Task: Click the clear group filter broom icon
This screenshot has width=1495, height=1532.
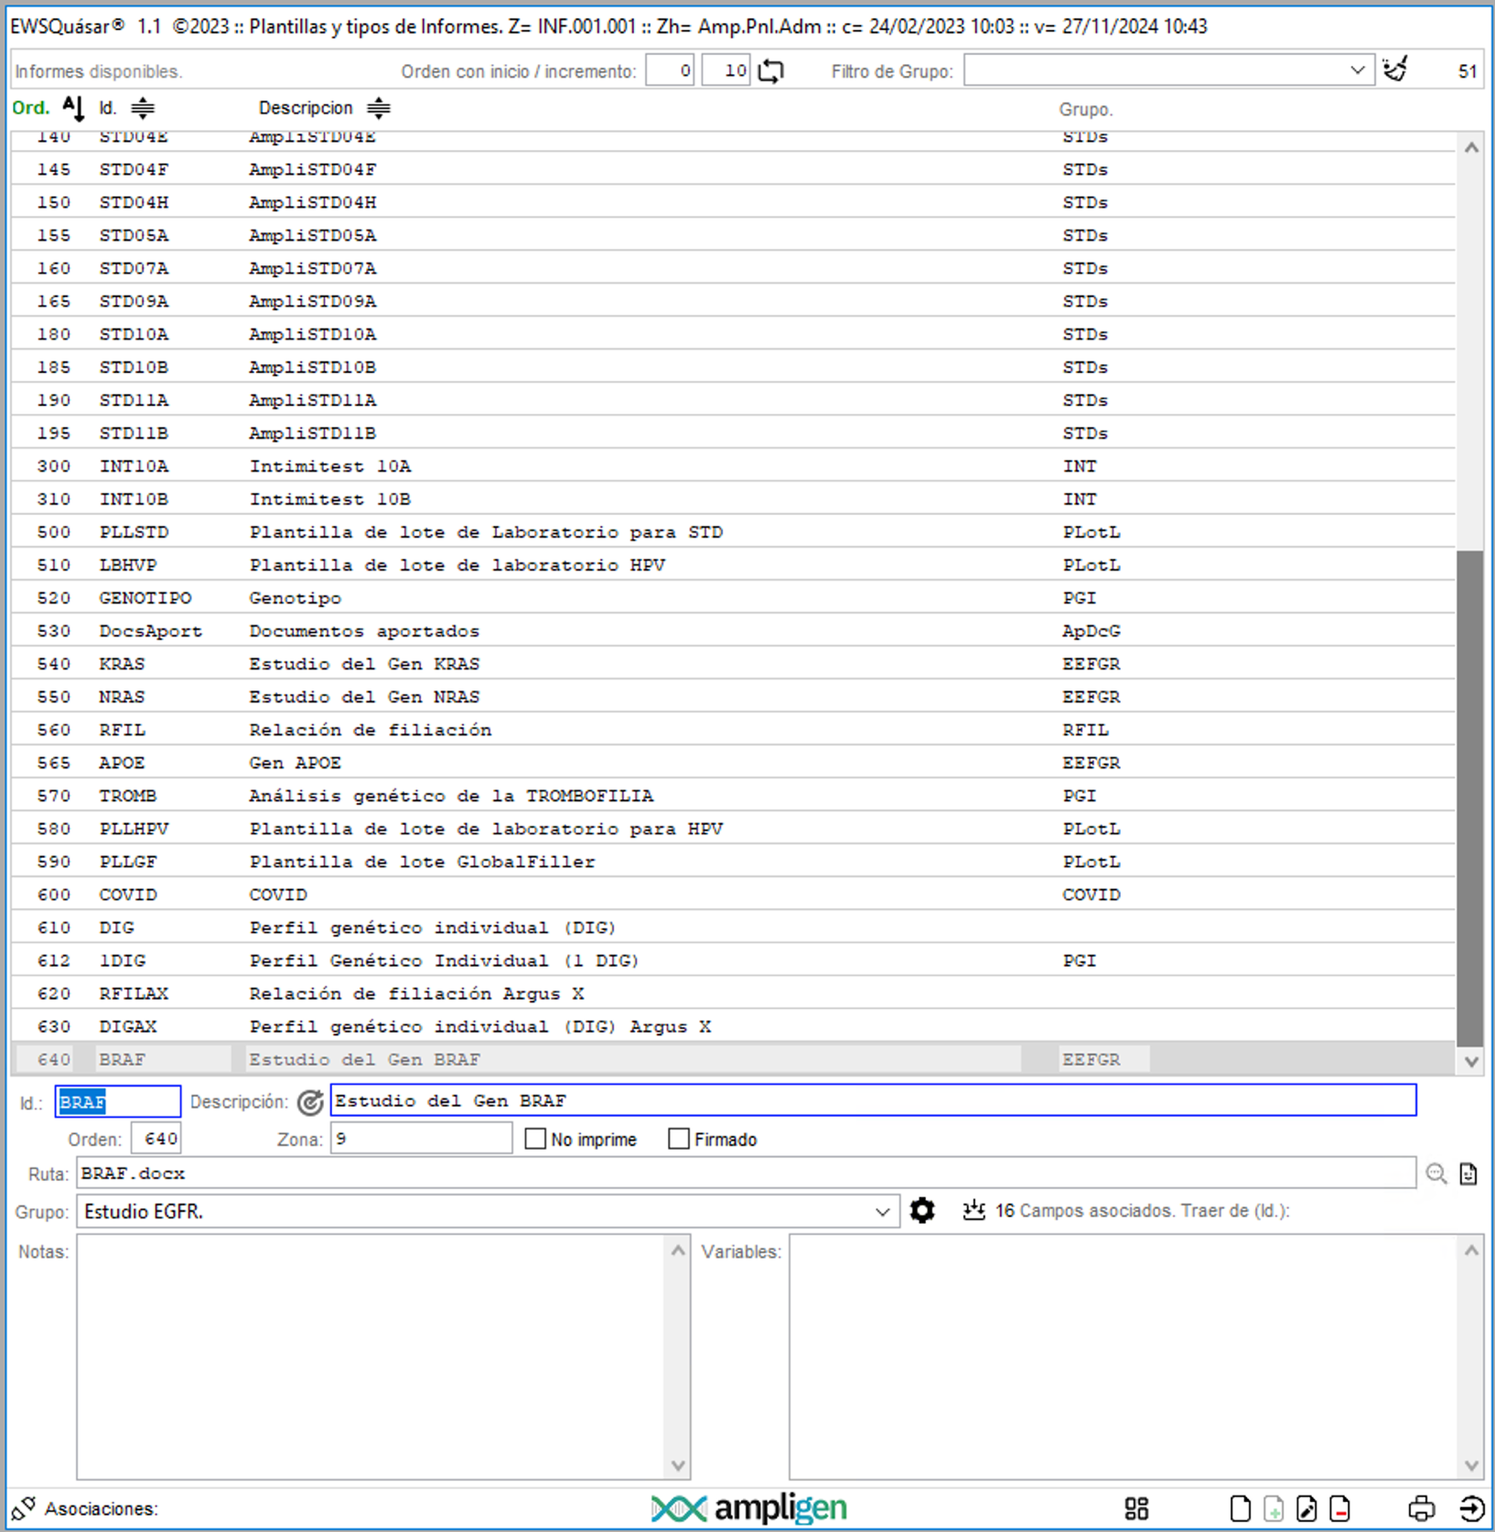Action: click(x=1395, y=70)
